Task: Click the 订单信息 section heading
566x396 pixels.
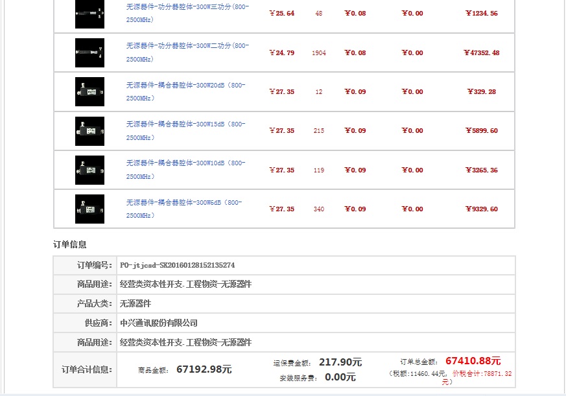Action: 69,245
